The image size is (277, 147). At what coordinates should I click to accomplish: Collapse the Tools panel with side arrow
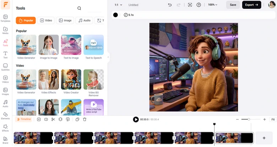[108, 57]
